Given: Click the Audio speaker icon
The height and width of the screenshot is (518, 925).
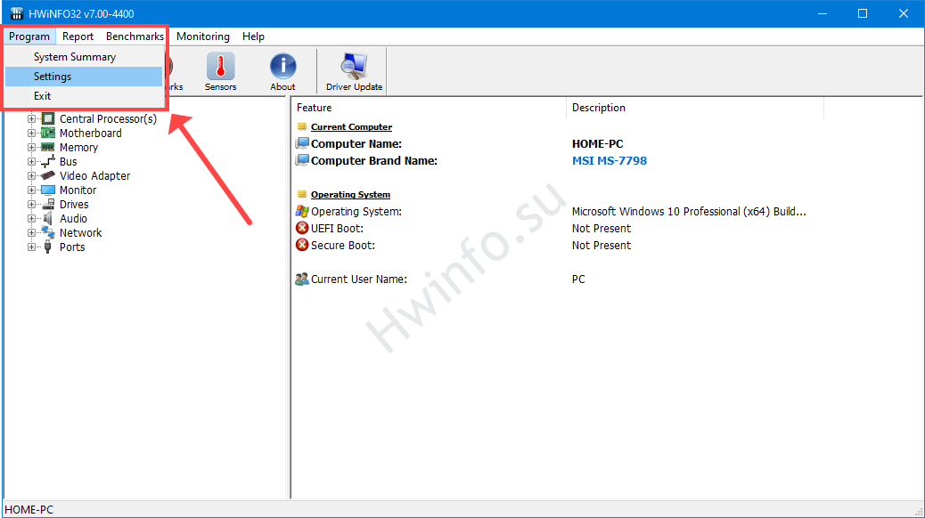Looking at the screenshot, I should (x=48, y=219).
